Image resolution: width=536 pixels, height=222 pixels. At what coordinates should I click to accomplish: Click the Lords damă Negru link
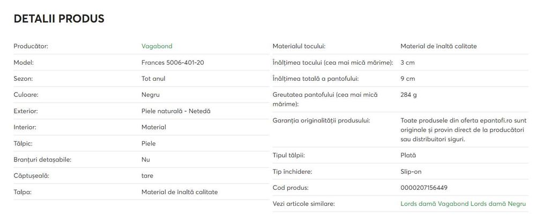(x=498, y=204)
